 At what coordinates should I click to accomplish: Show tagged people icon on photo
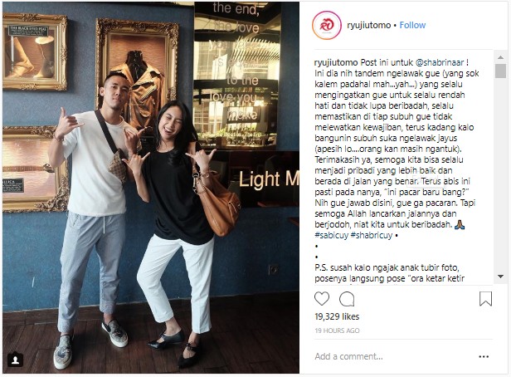click(x=15, y=360)
